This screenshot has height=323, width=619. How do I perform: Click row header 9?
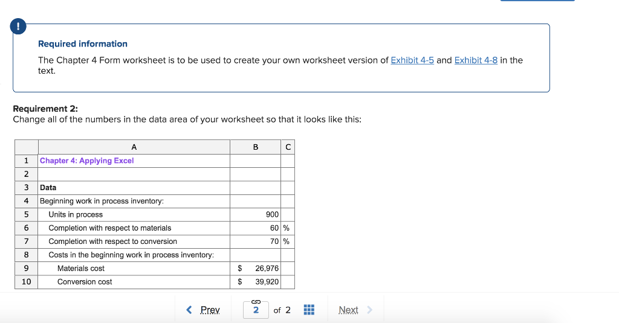coord(27,269)
